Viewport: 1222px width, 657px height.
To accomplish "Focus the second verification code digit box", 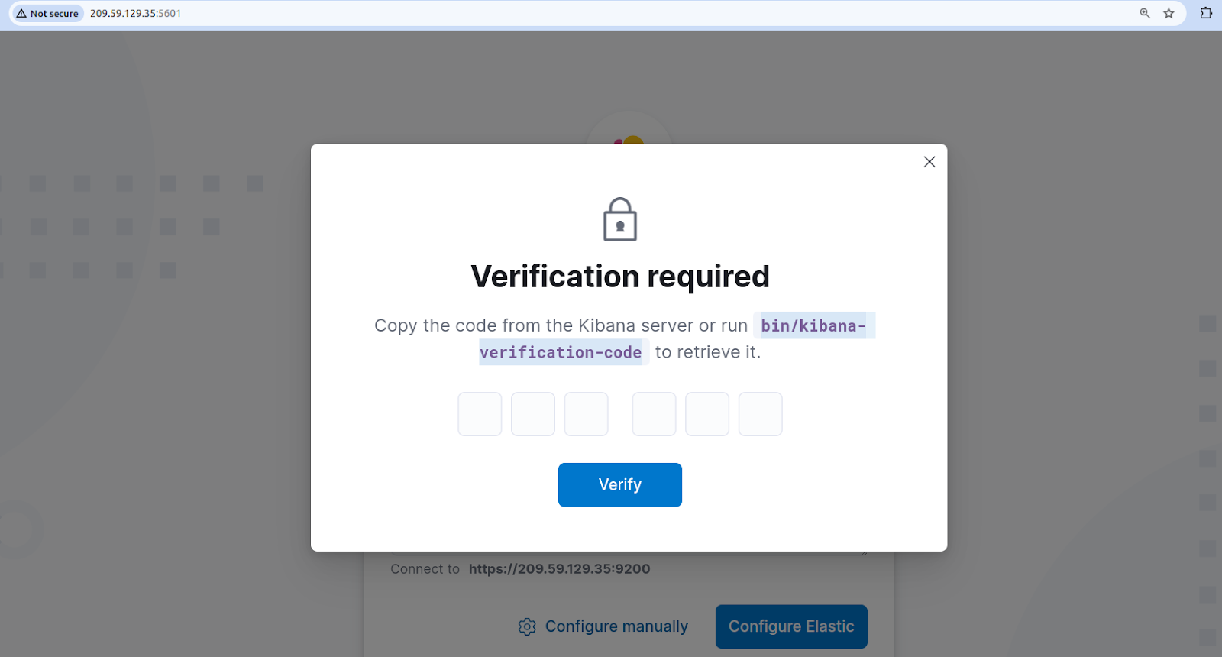I will (533, 414).
